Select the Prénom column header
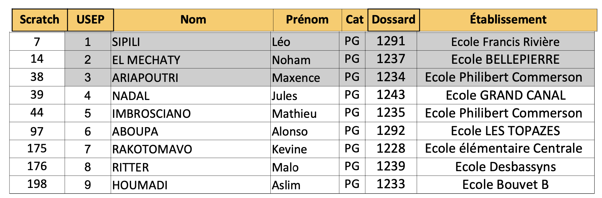Screen dimensions: 602x198 click(x=307, y=20)
